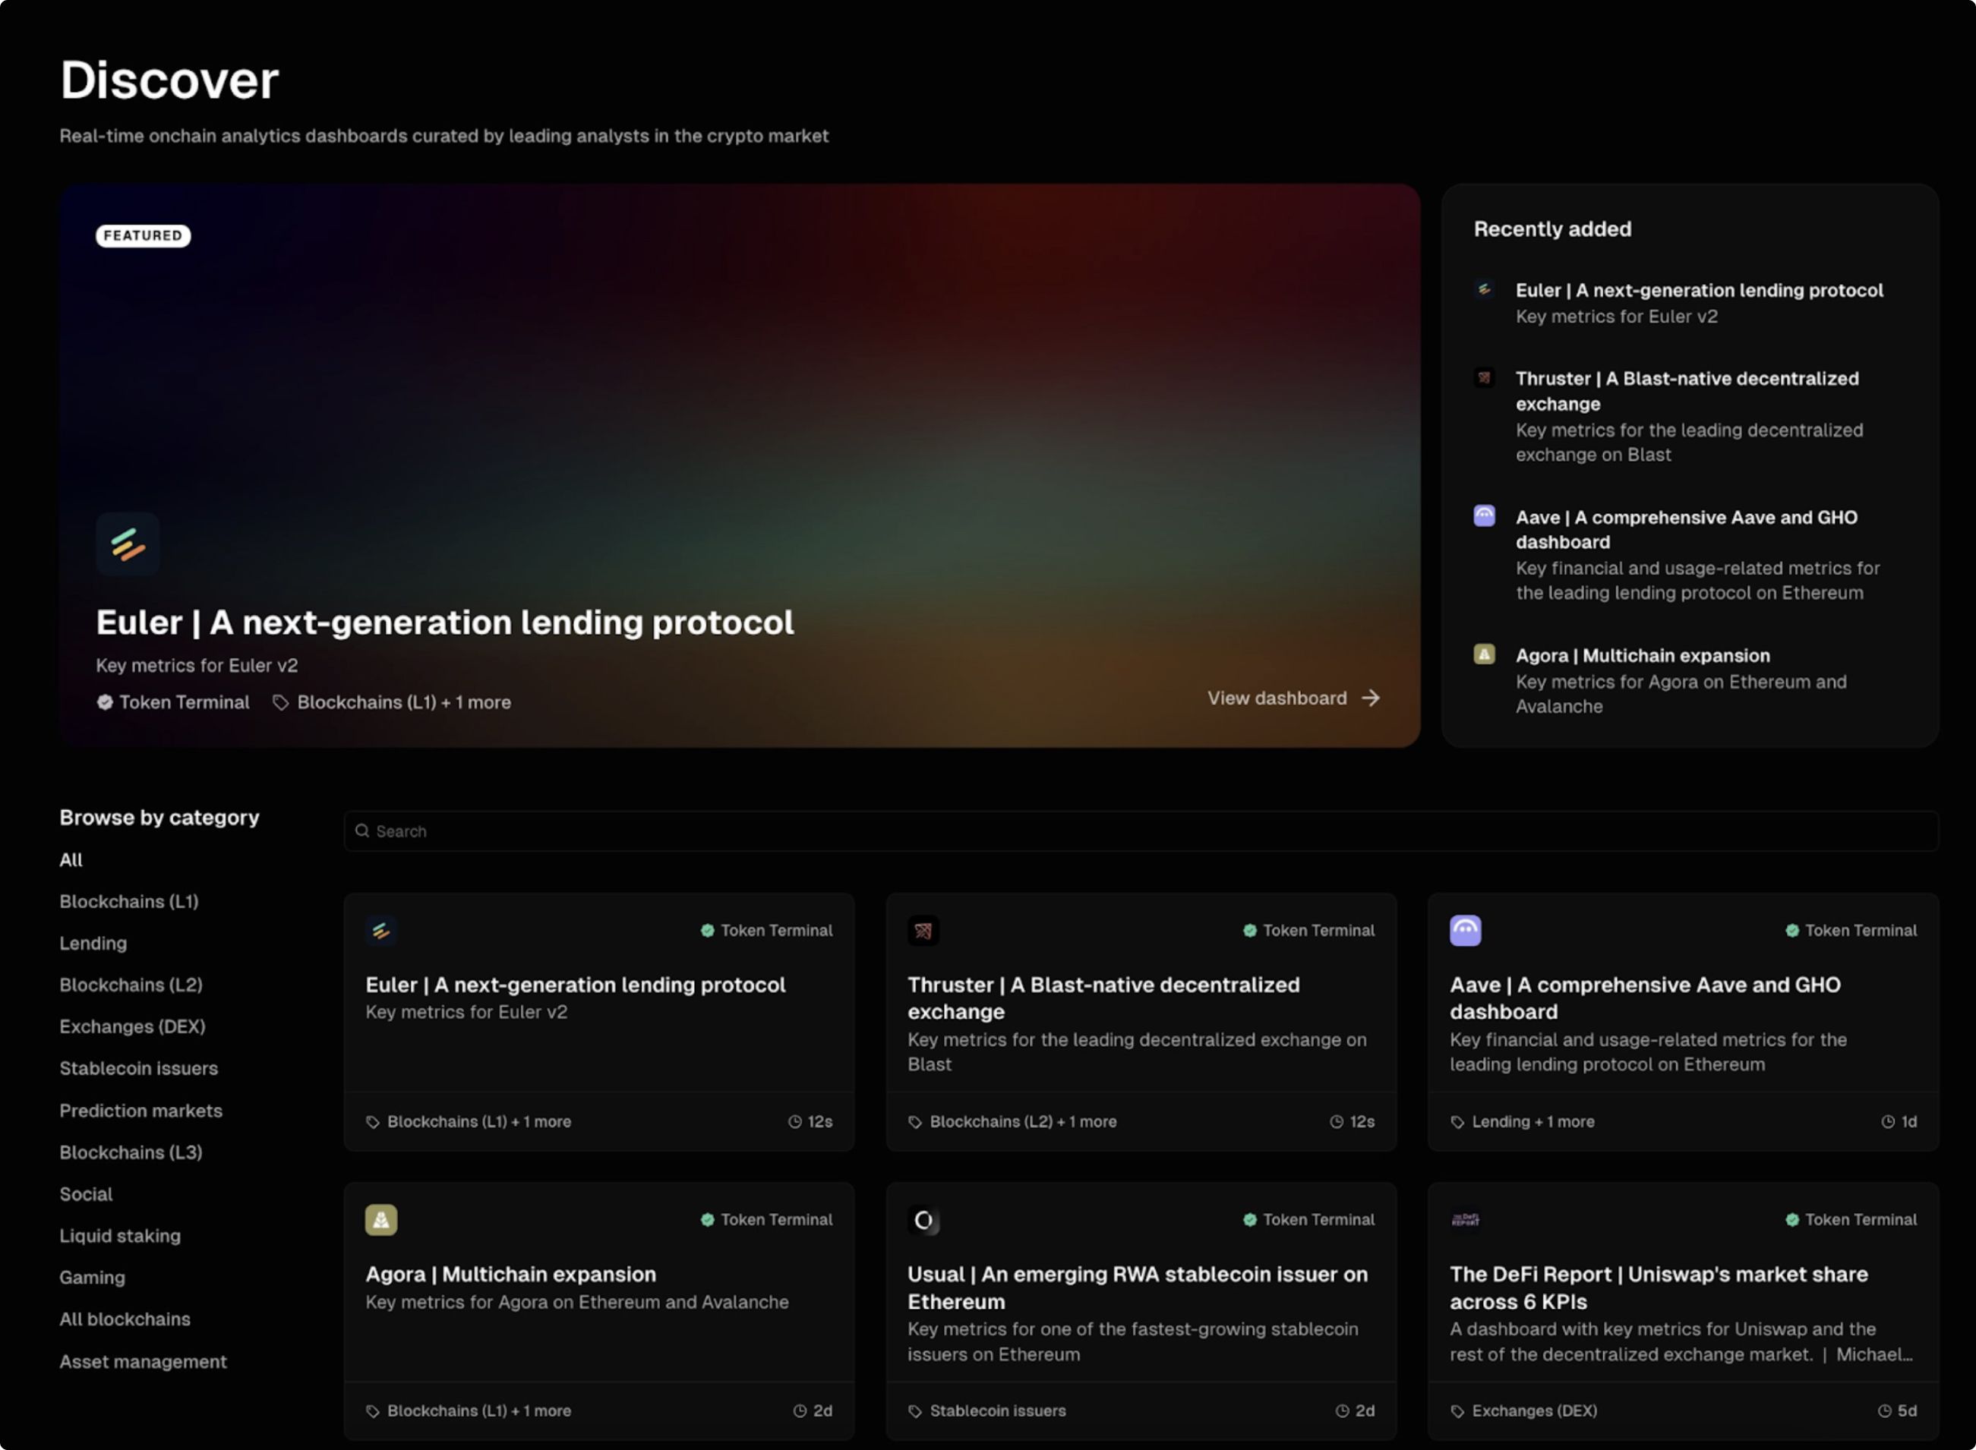Image resolution: width=1976 pixels, height=1450 pixels.
Task: Click the arrow icon next to View dashboard
Action: (1370, 698)
